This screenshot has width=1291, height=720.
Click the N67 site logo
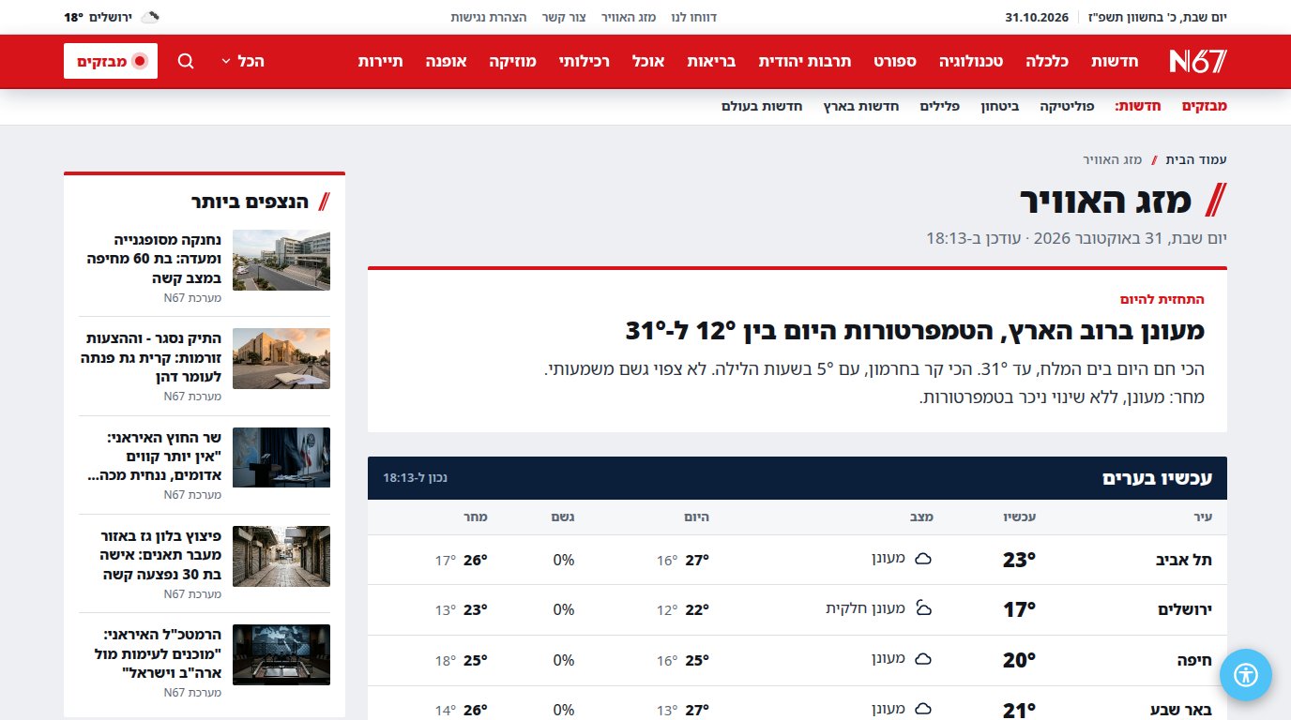[1198, 61]
